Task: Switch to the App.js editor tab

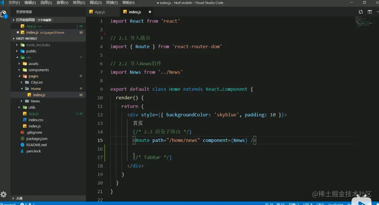Action: (100, 12)
